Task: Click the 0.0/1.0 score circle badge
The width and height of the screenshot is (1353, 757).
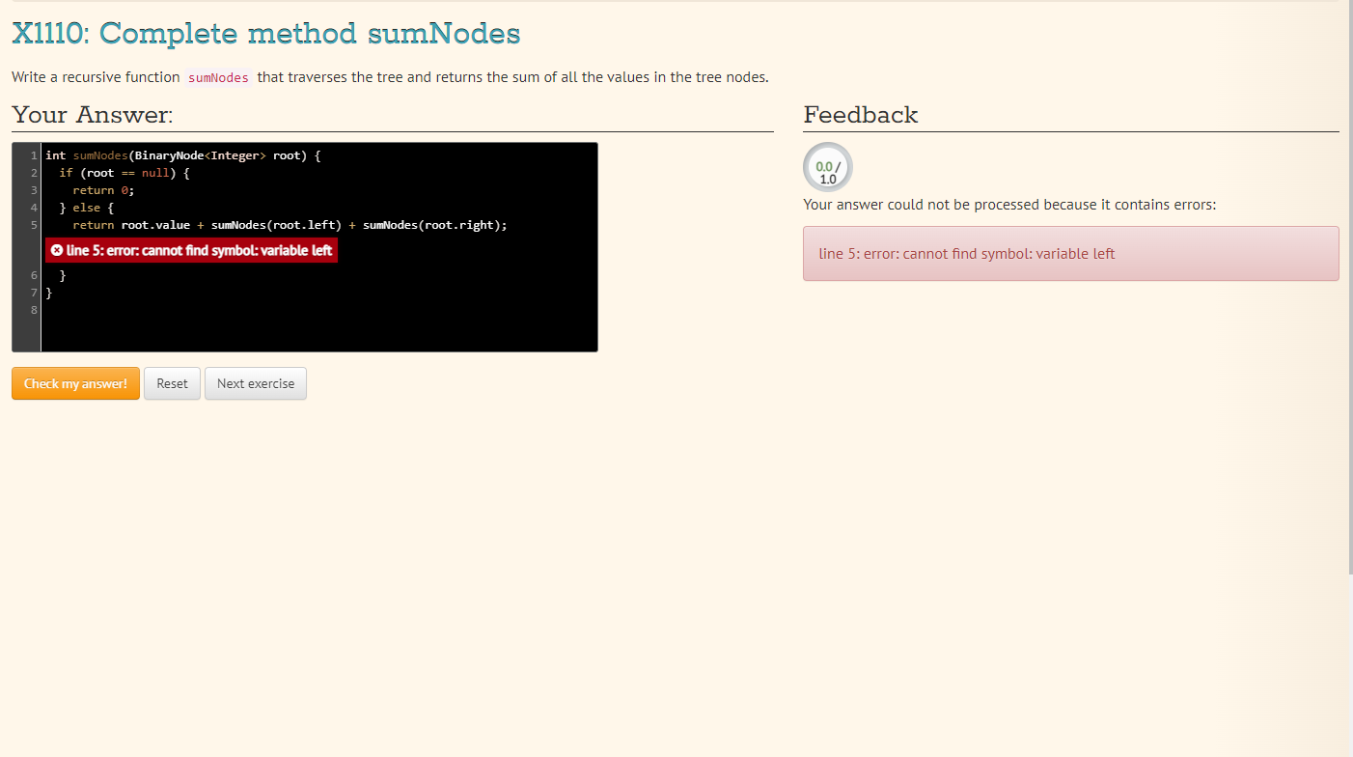Action: click(827, 166)
